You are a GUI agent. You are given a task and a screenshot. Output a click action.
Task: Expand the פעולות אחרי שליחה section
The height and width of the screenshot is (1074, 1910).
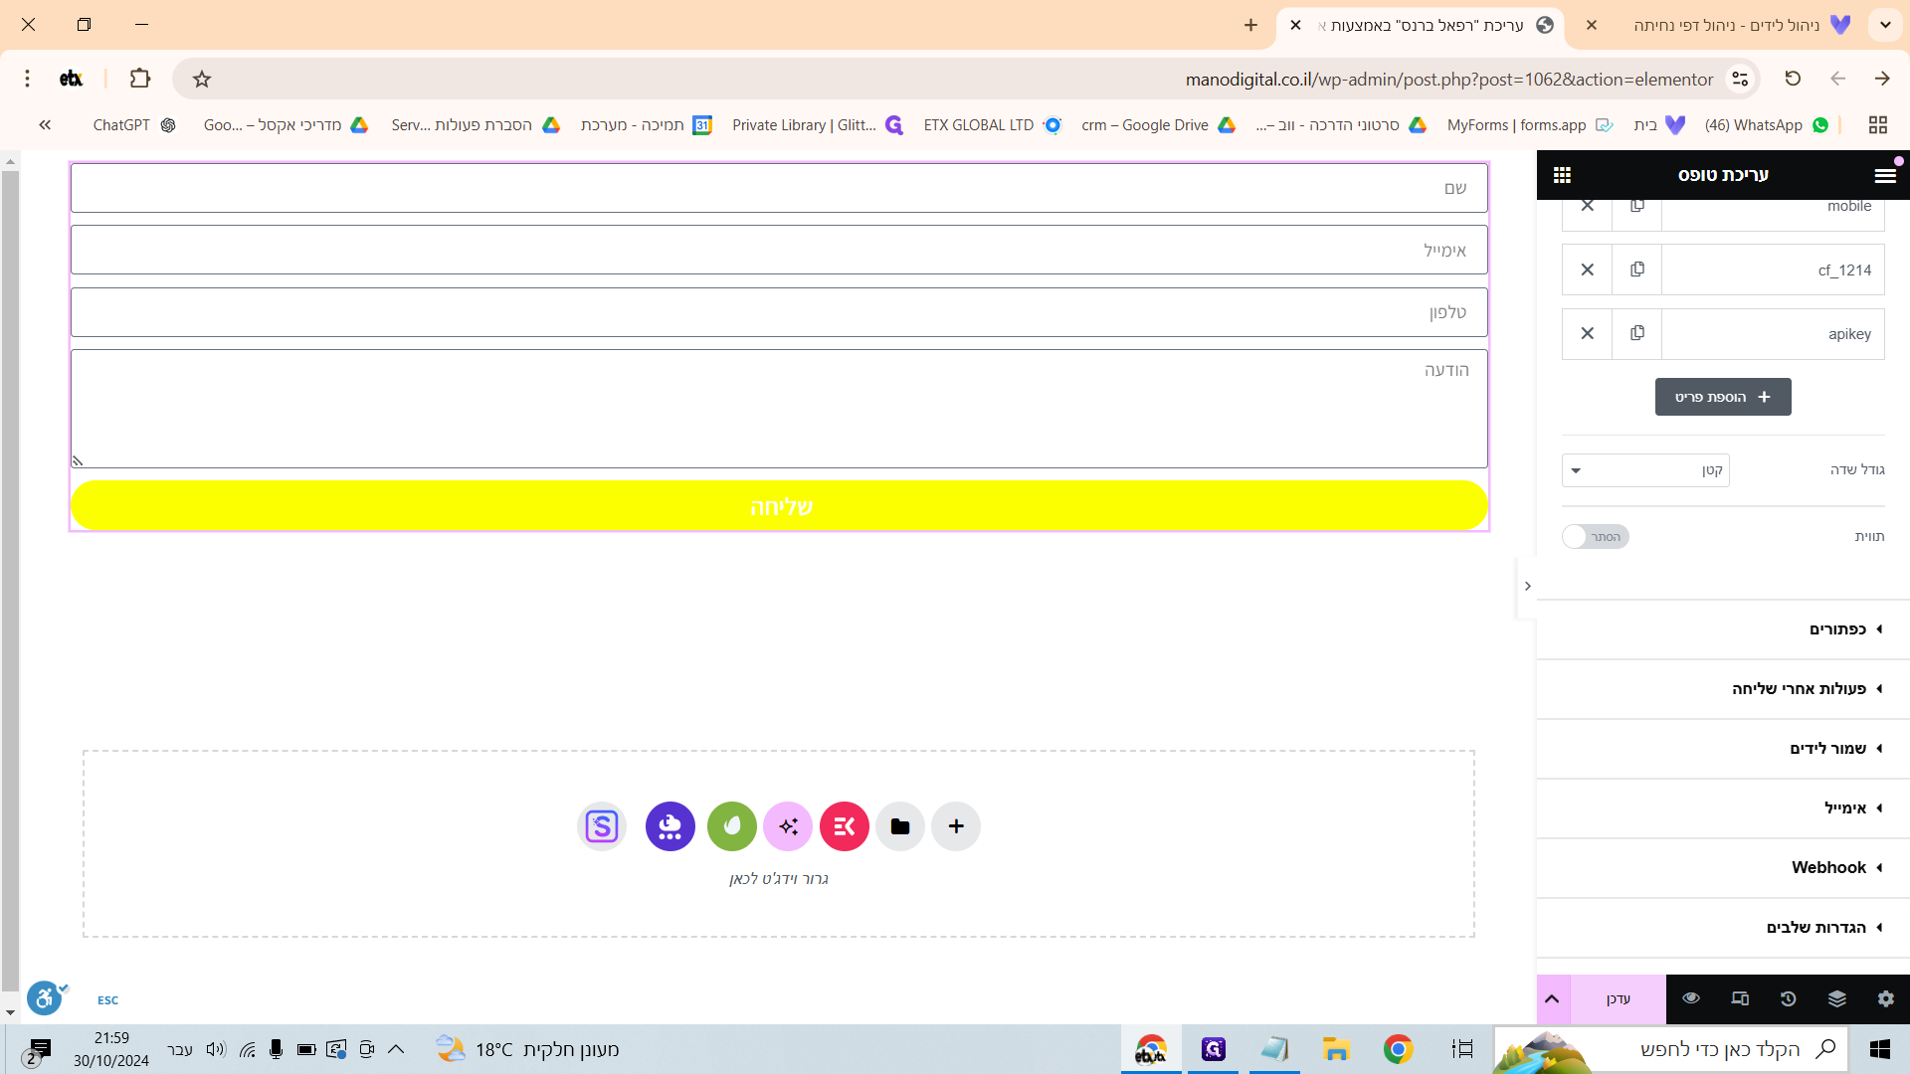click(x=1723, y=689)
